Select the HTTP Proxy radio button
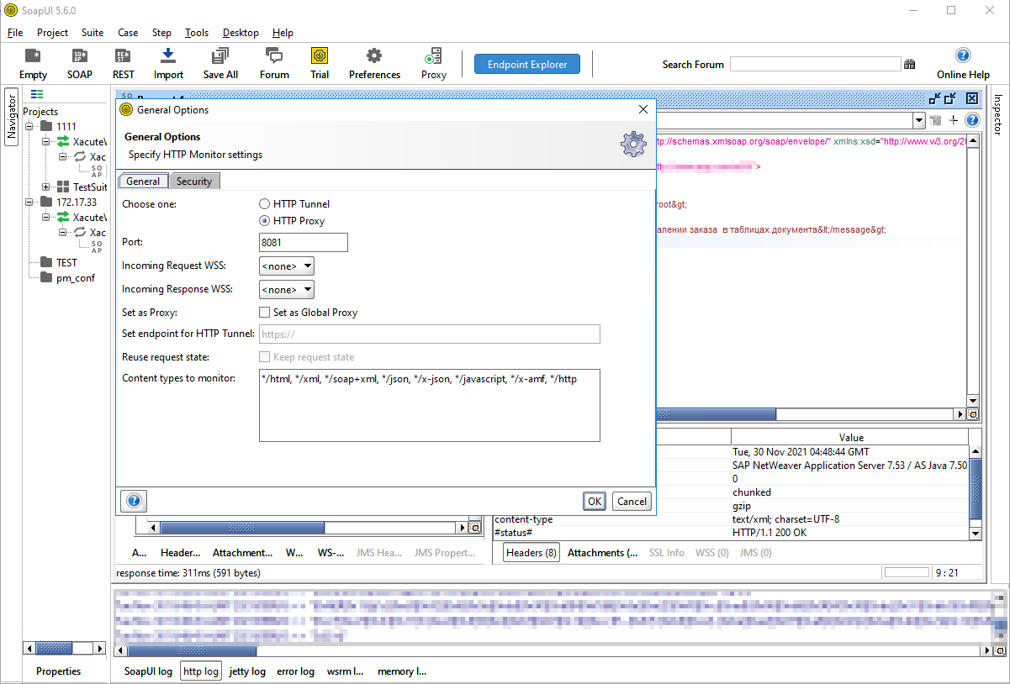Image resolution: width=1010 pixels, height=684 pixels. coord(265,221)
